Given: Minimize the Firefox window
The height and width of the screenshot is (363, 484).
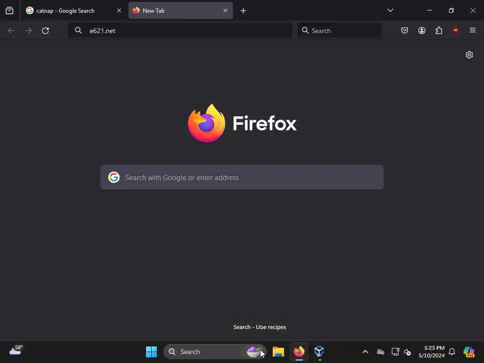Looking at the screenshot, I should click(x=429, y=10).
